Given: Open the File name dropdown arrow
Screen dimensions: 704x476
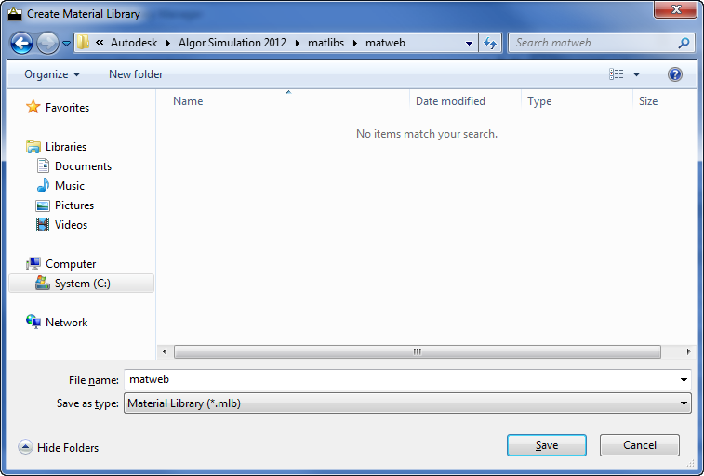Looking at the screenshot, I should (x=684, y=380).
